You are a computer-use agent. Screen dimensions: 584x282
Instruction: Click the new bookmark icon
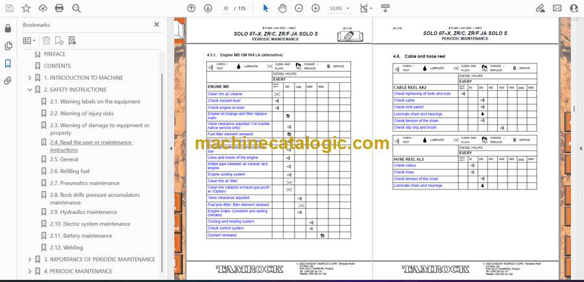tap(59, 41)
